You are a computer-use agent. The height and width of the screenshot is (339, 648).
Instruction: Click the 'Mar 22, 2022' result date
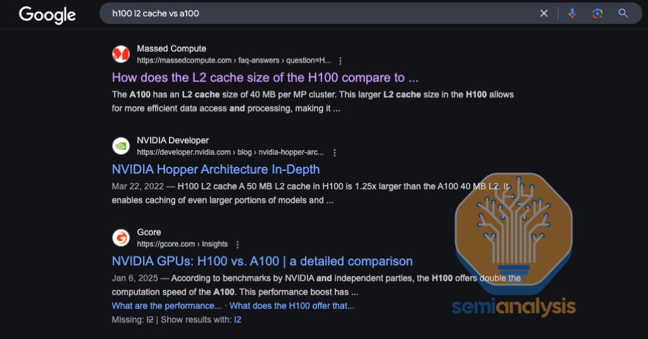137,186
